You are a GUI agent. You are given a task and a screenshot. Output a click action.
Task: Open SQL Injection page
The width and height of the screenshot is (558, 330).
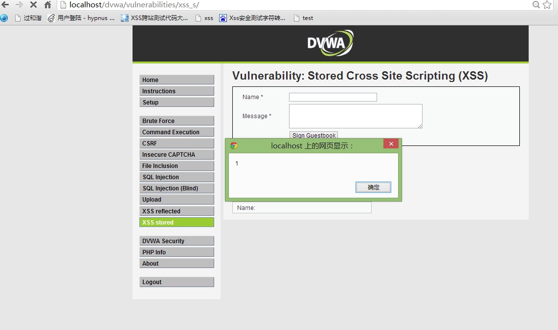[177, 177]
